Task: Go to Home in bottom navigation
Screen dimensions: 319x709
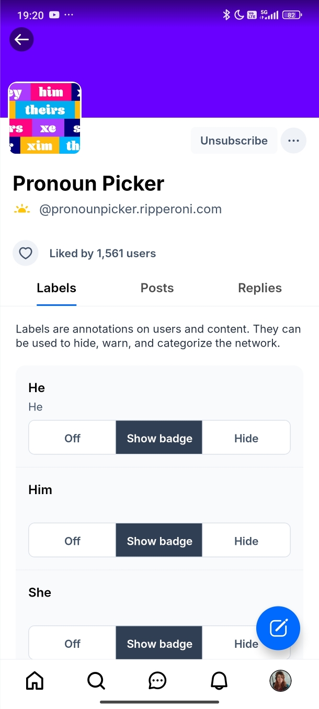Action: click(x=35, y=680)
